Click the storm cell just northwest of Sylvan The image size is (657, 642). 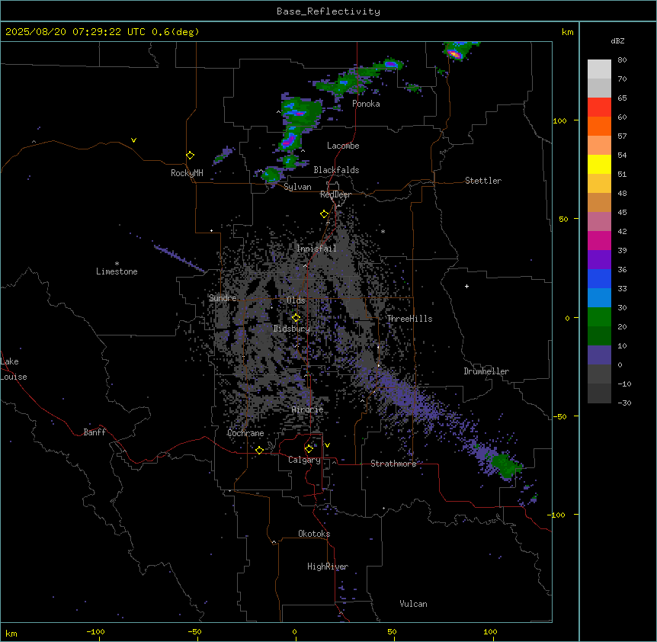click(x=272, y=175)
